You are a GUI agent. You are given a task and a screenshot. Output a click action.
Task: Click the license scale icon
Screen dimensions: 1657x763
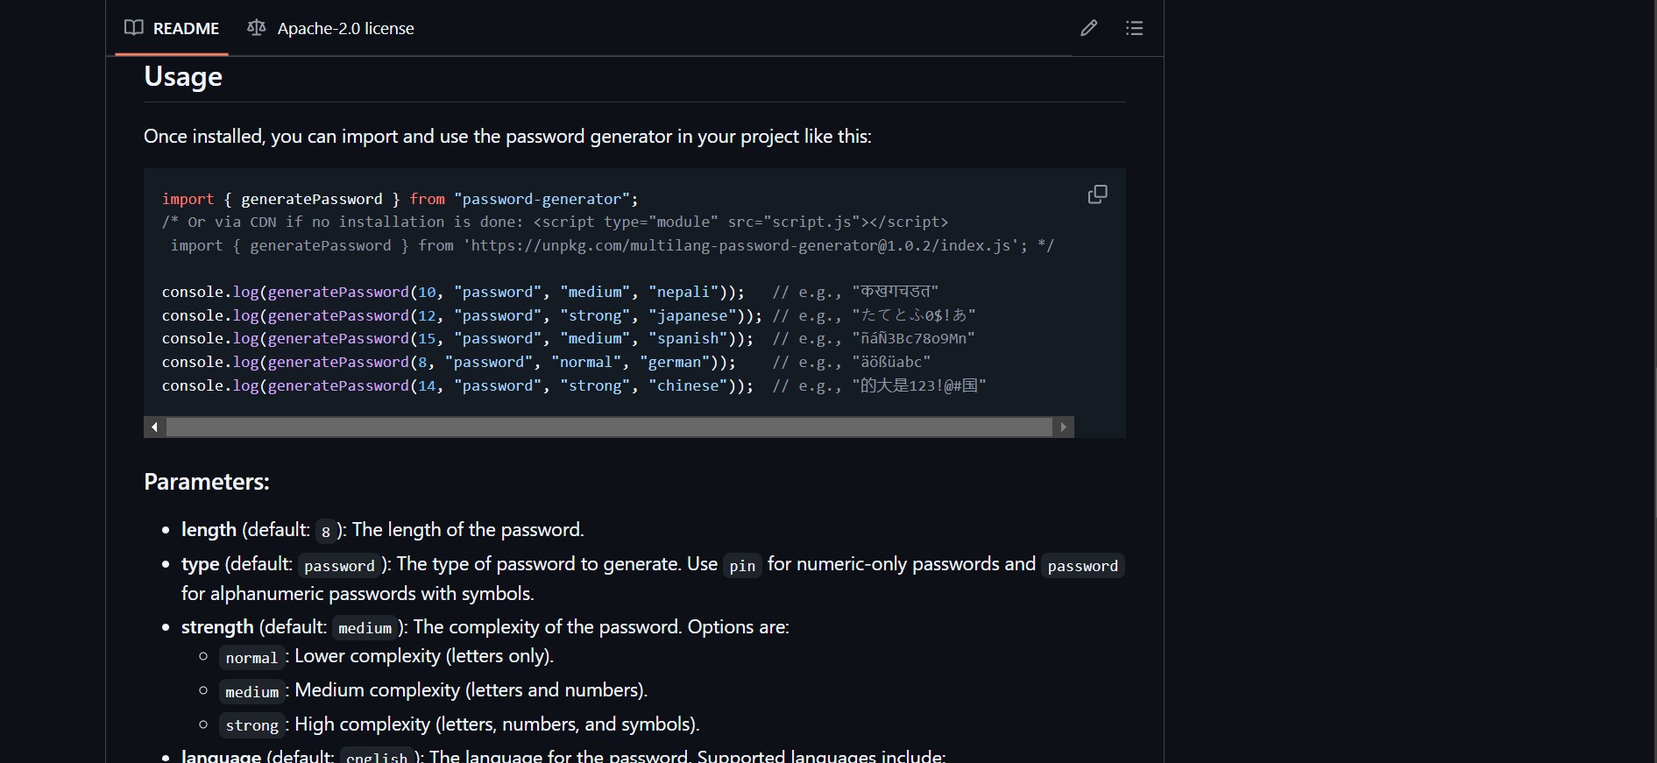click(x=256, y=28)
